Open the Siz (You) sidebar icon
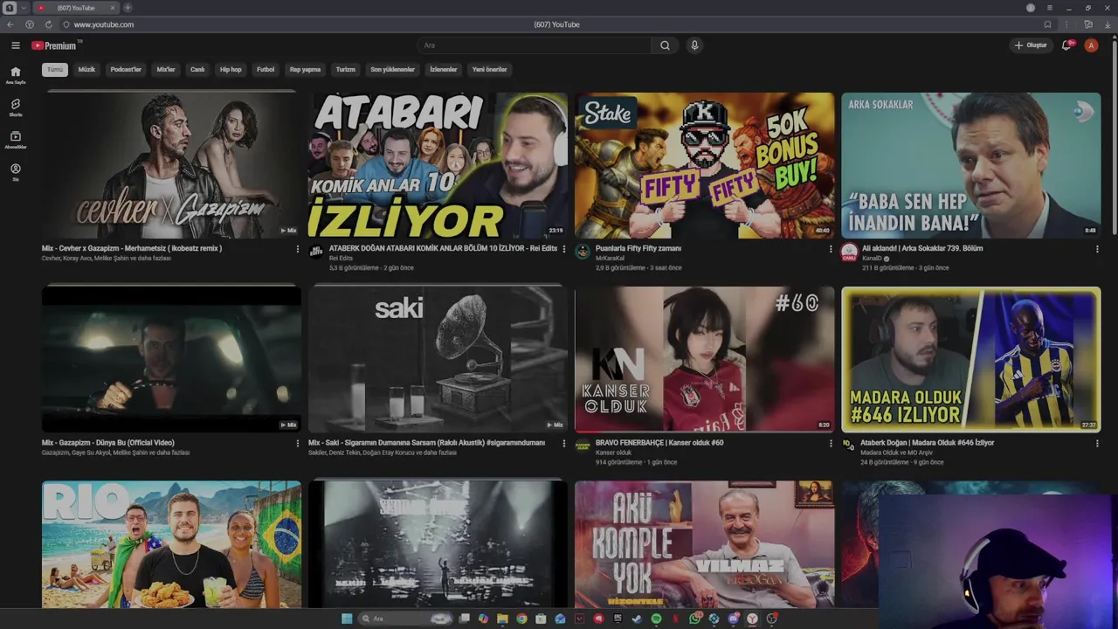Screen dimensions: 1118x629 [16, 172]
